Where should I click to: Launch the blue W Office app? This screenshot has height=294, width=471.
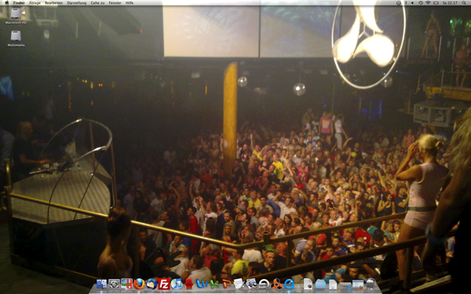pyautogui.click(x=202, y=284)
